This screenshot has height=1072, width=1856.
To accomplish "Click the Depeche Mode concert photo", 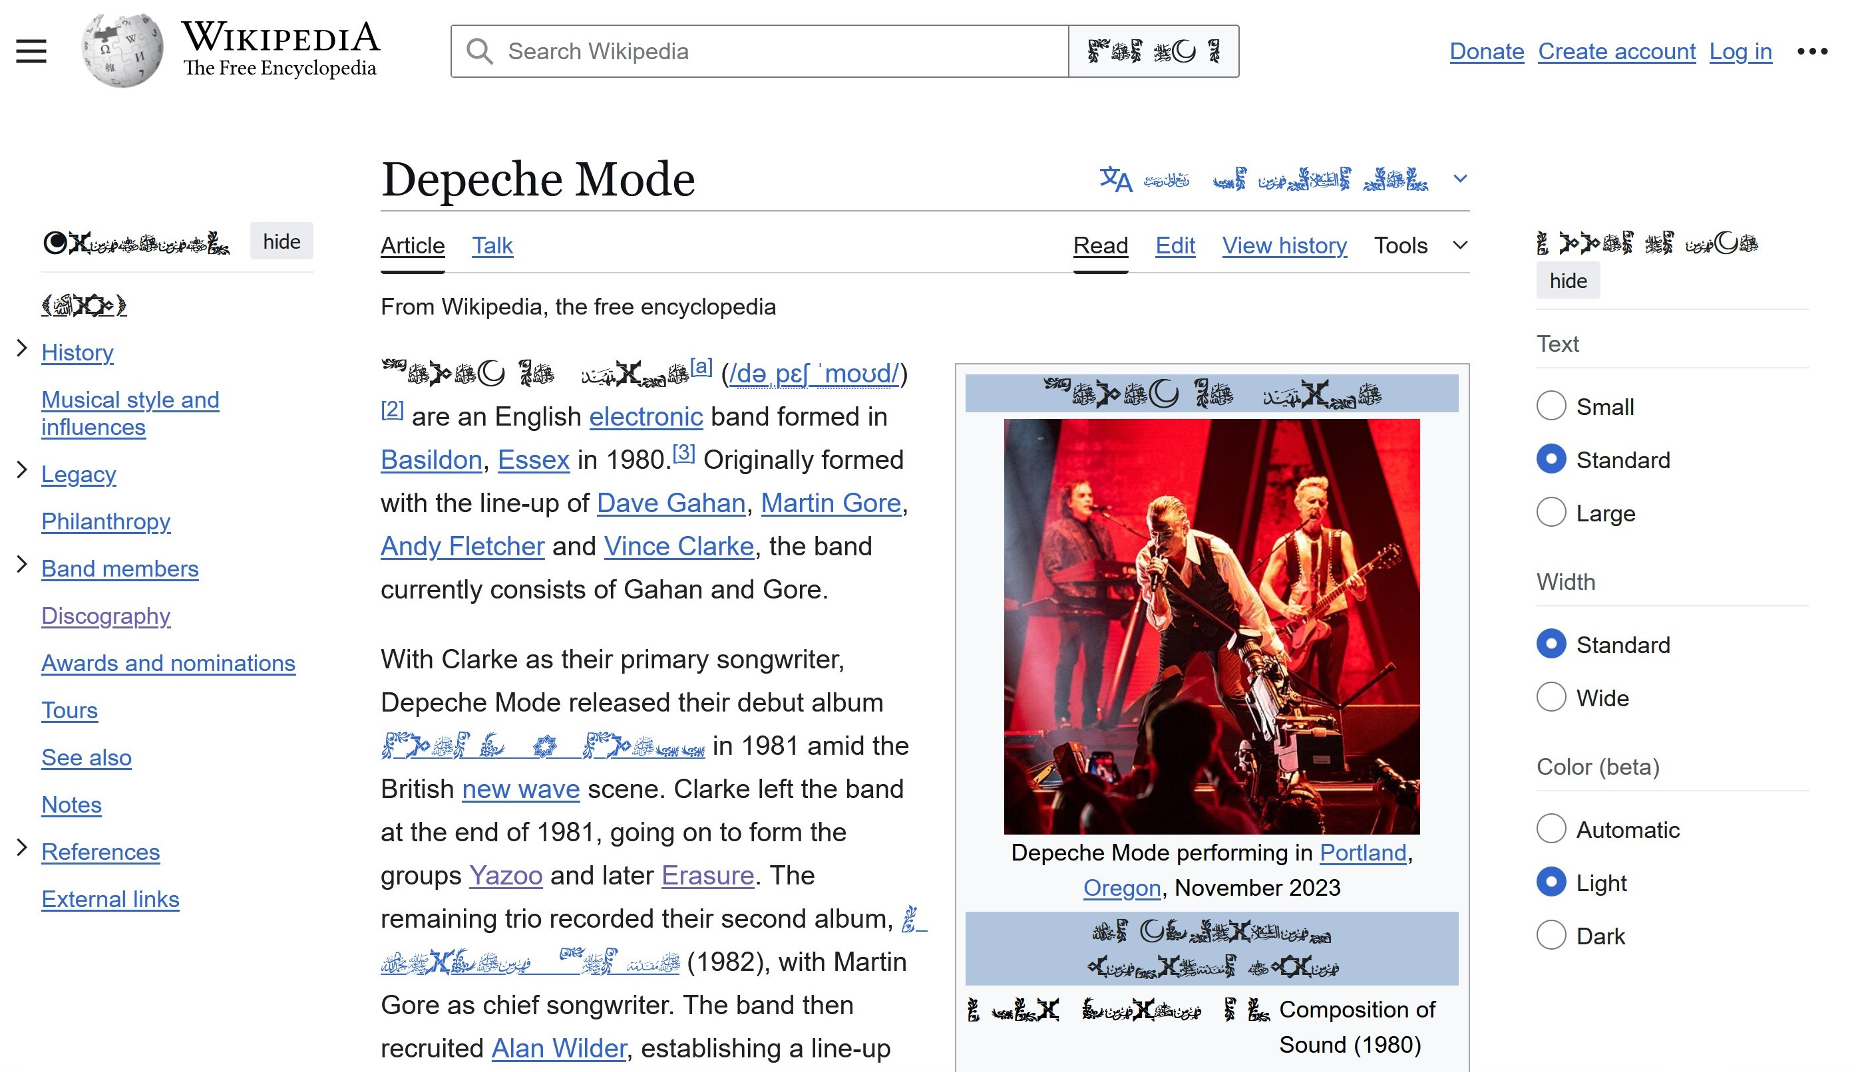I will pos(1210,625).
